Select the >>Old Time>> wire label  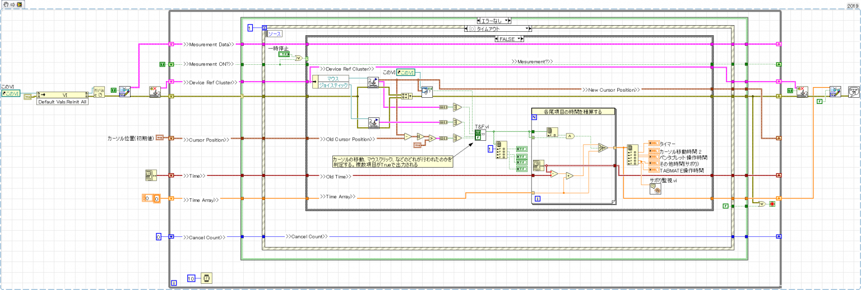coord(335,177)
